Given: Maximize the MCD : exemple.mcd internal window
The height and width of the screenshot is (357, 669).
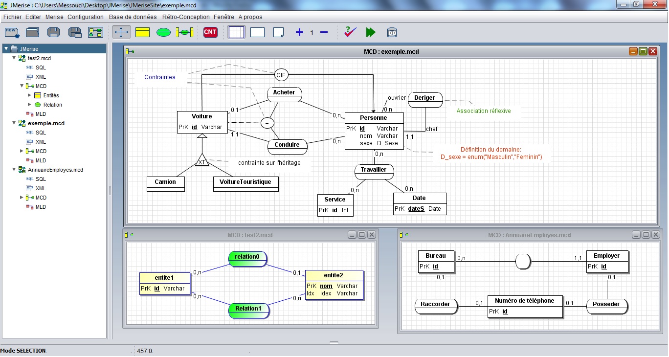Looking at the screenshot, I should (643, 51).
